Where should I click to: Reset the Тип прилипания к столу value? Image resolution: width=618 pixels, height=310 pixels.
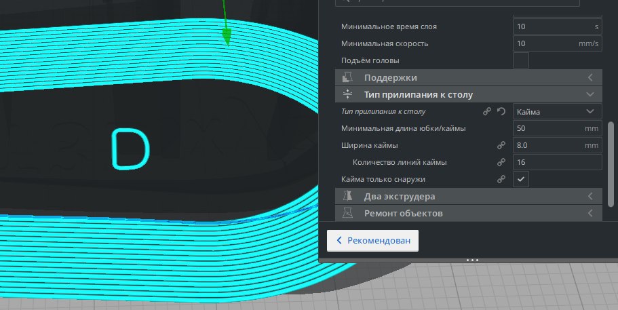point(501,111)
